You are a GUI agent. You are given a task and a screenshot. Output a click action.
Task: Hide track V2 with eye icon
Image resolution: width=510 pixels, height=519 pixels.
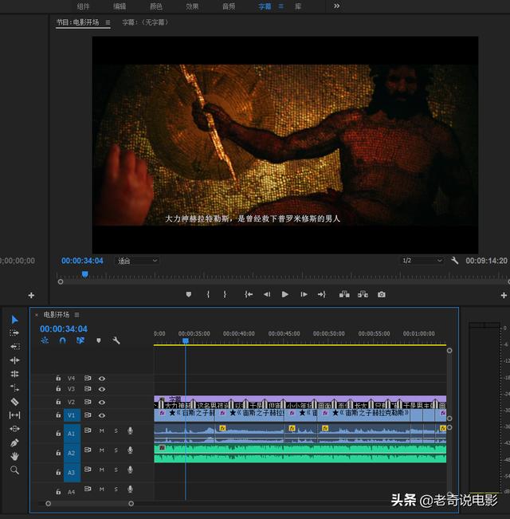[102, 402]
